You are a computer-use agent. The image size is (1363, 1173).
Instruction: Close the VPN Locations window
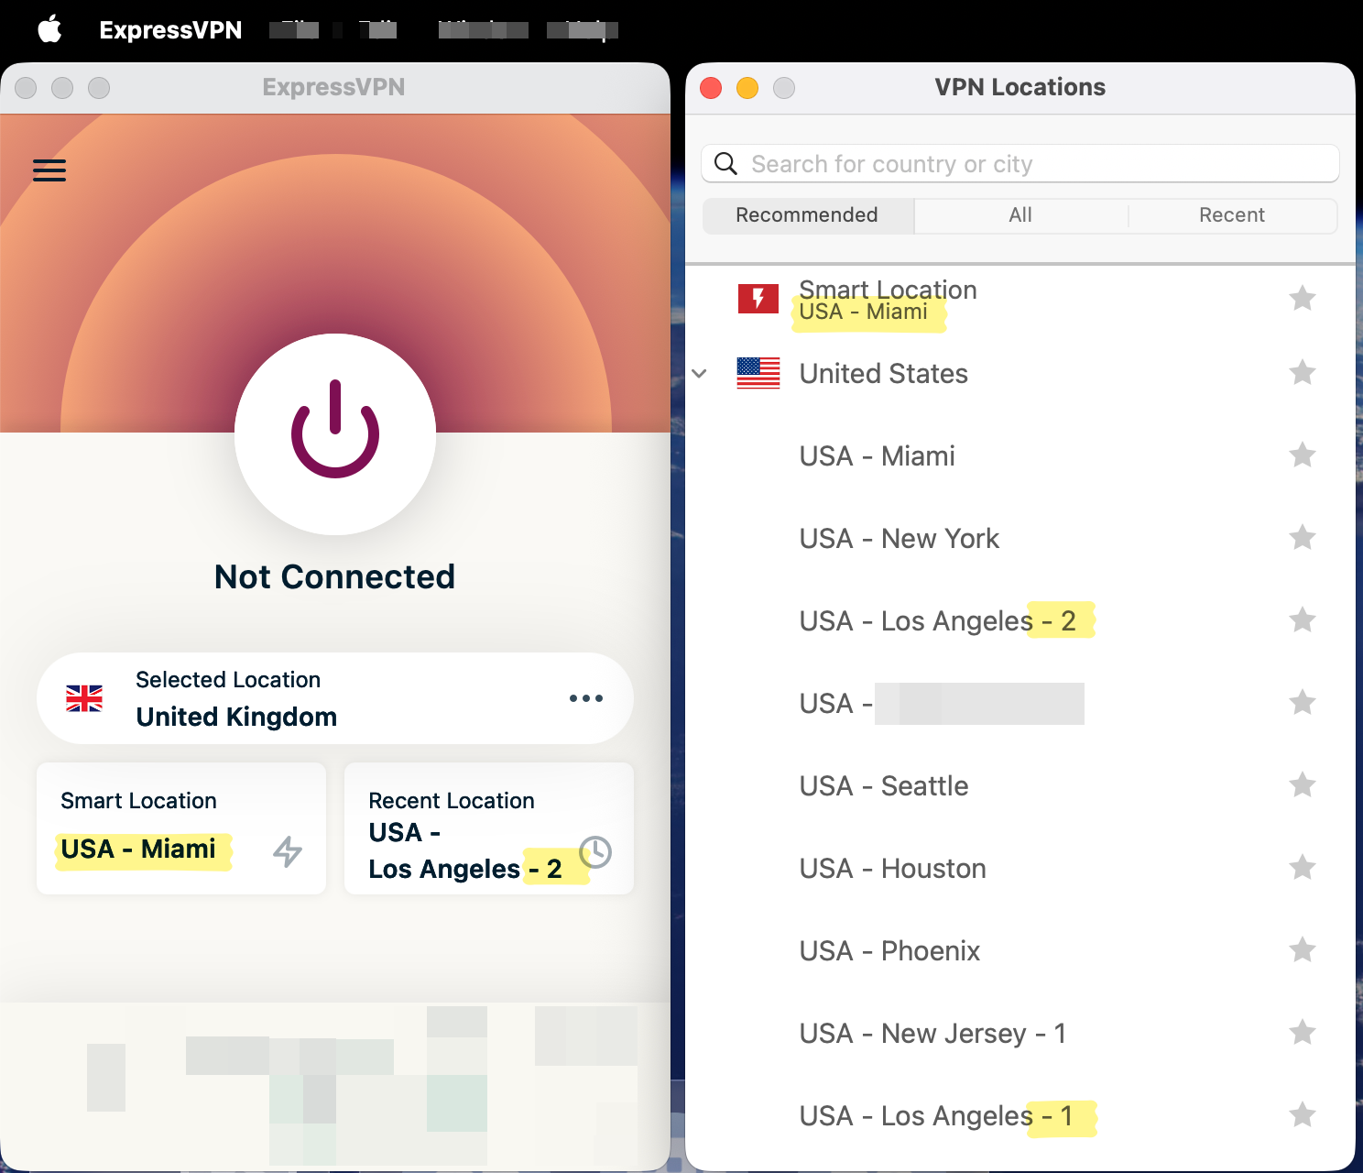(x=711, y=88)
